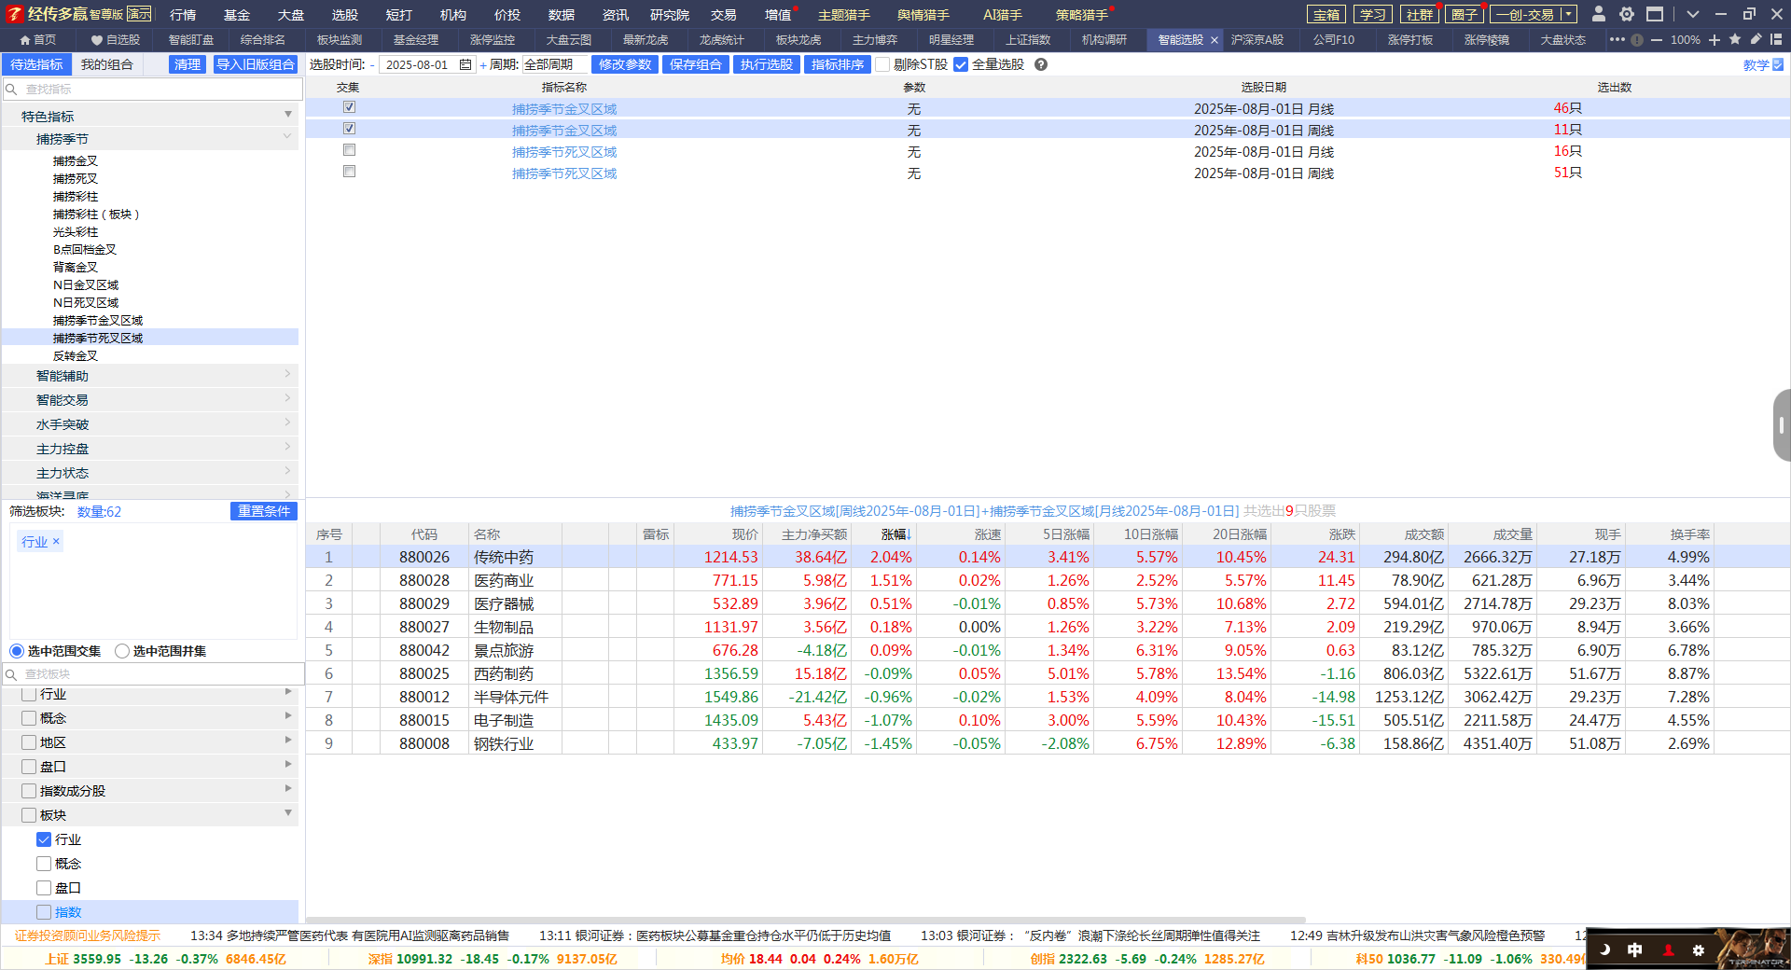The height and width of the screenshot is (970, 1791).
Task: Switch to the 涨停监控 tab
Action: pyautogui.click(x=492, y=40)
